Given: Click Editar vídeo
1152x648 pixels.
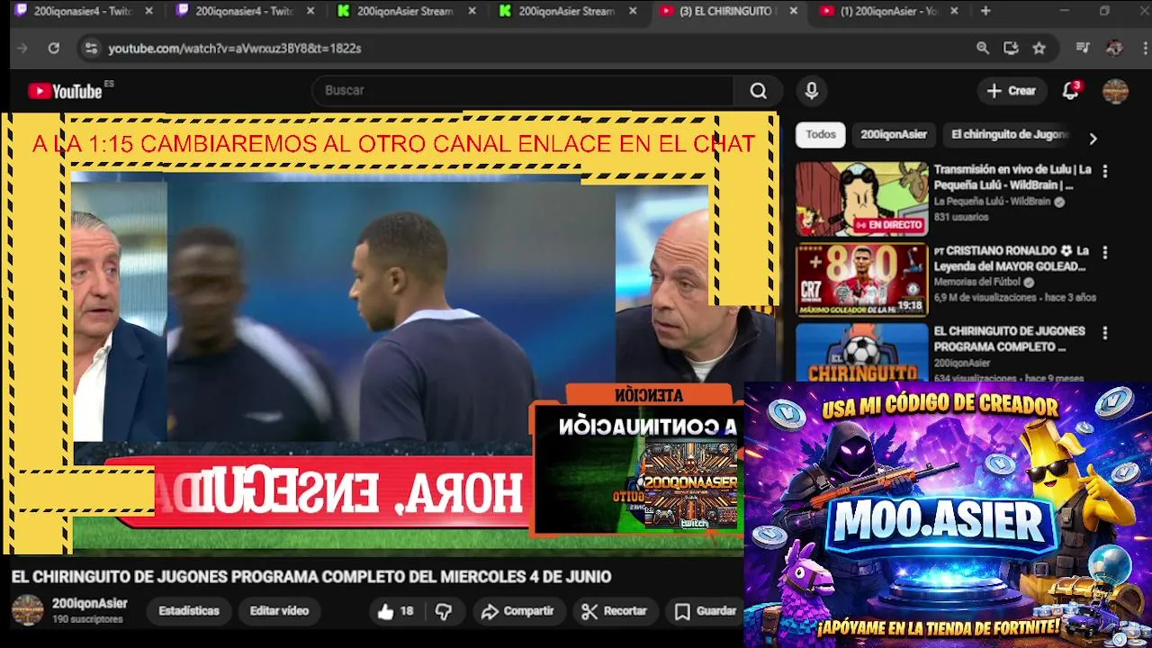Looking at the screenshot, I should pos(279,611).
